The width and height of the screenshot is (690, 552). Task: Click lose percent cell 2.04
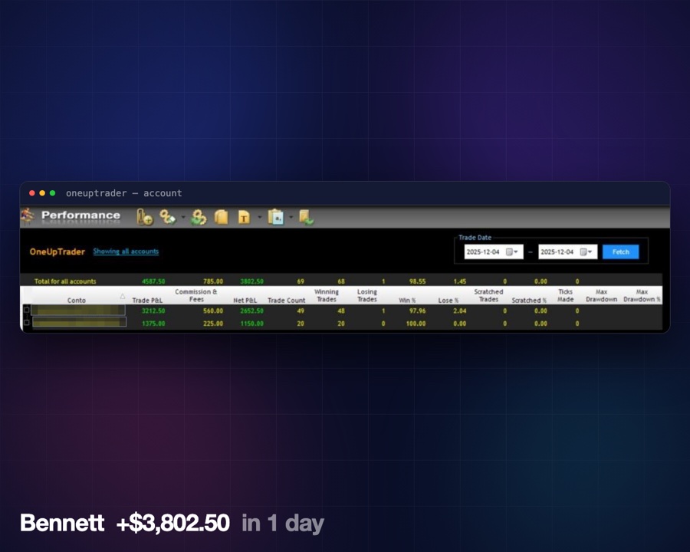point(460,310)
